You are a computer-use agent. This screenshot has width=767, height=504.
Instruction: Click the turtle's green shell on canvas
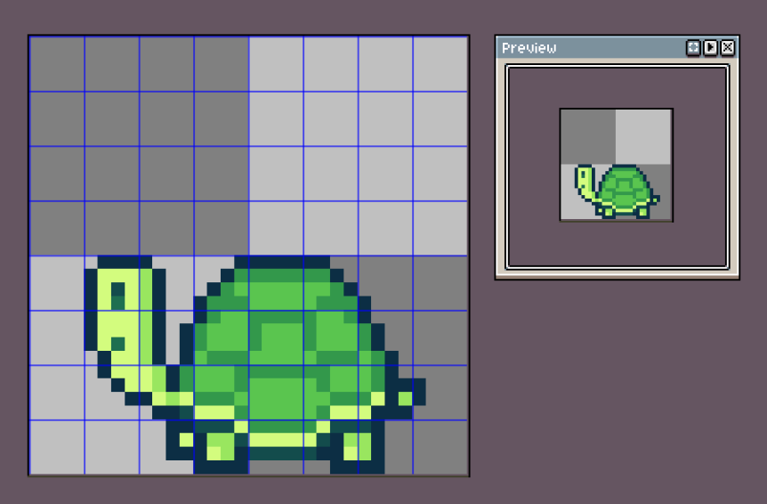point(289,343)
